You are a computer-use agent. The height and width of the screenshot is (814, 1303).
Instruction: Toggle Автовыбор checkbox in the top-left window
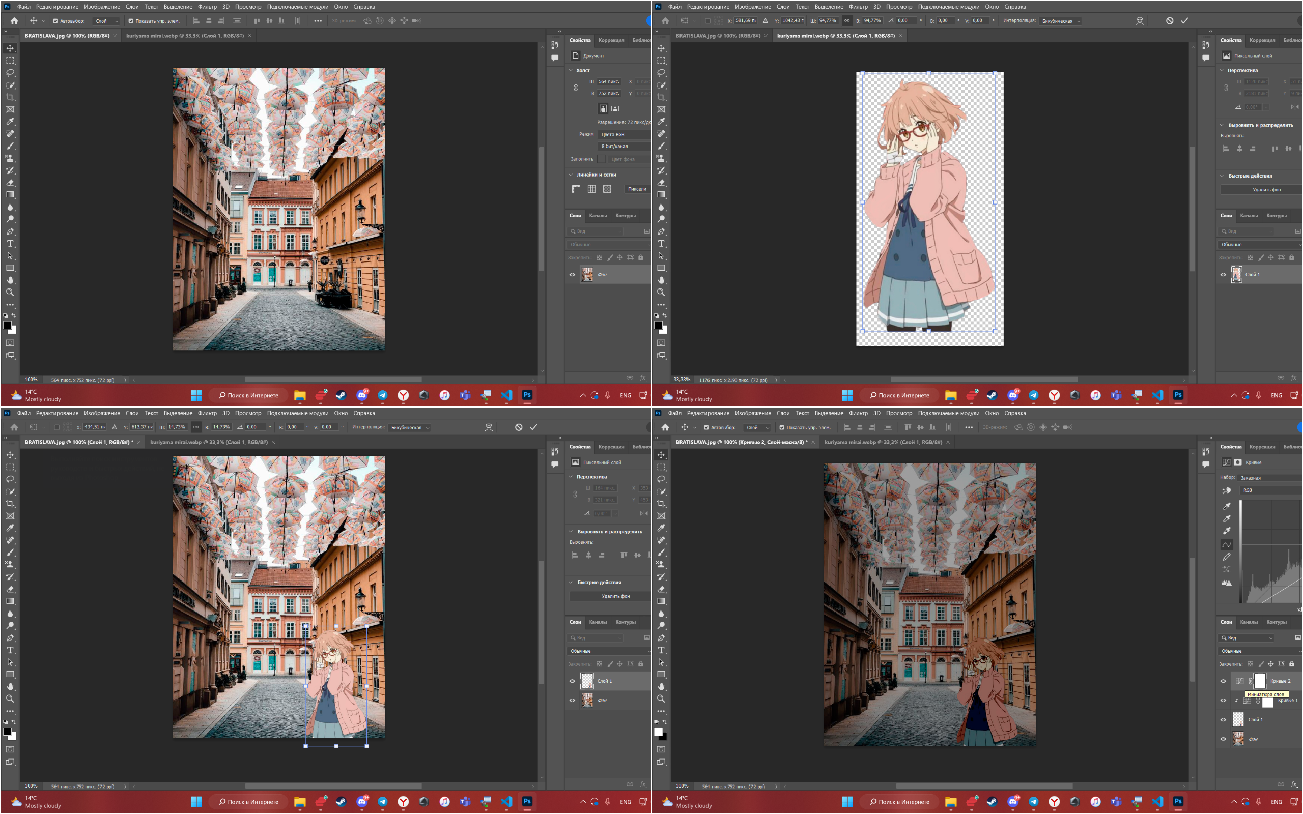[x=55, y=21]
